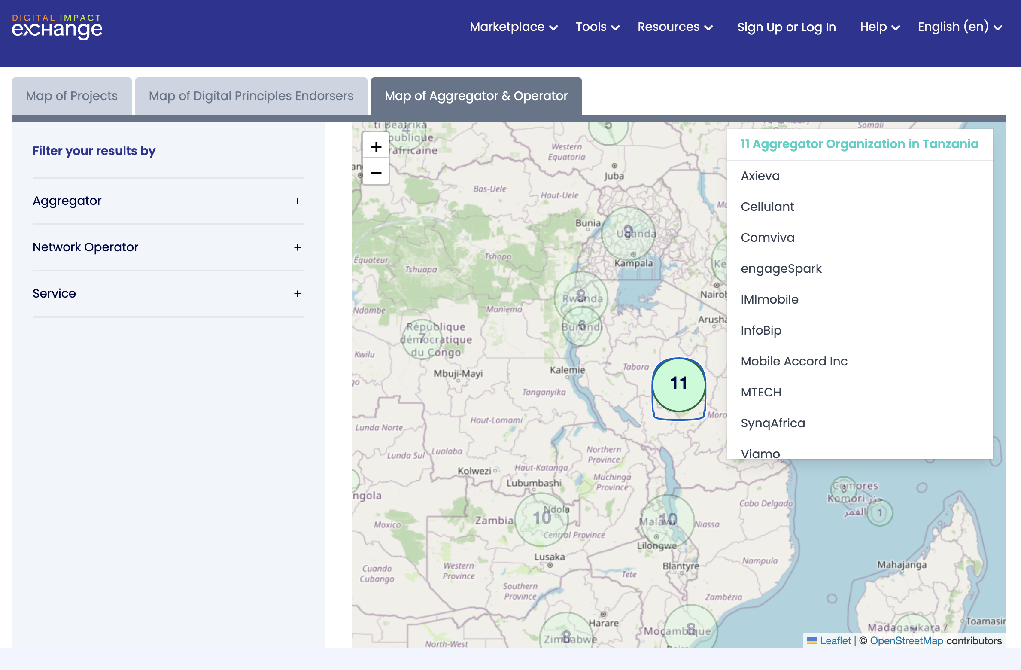
Task: Select InfoBip in the Tanzania list
Action: tap(761, 330)
